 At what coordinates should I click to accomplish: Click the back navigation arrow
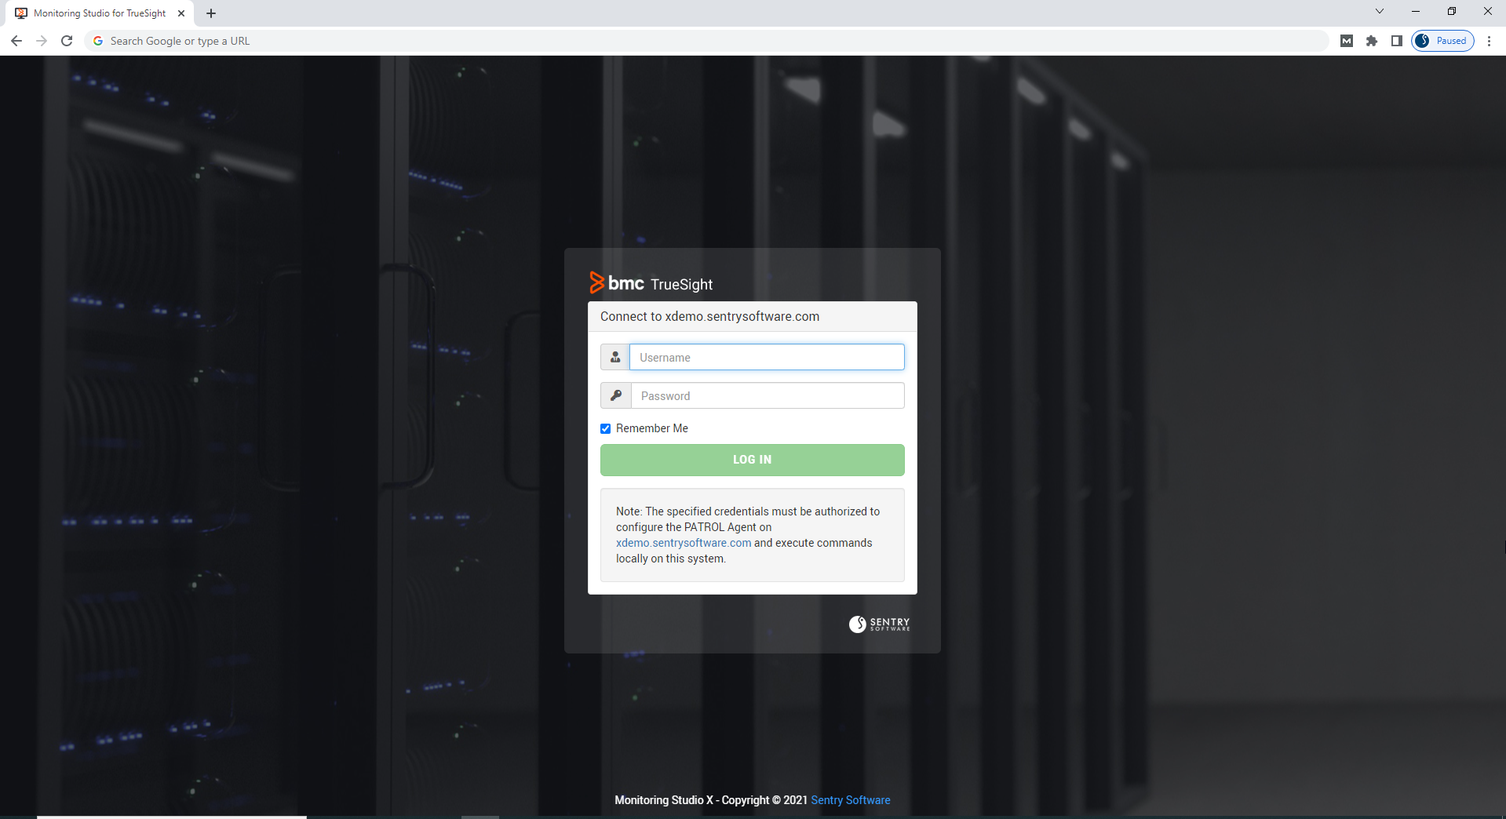coord(16,40)
